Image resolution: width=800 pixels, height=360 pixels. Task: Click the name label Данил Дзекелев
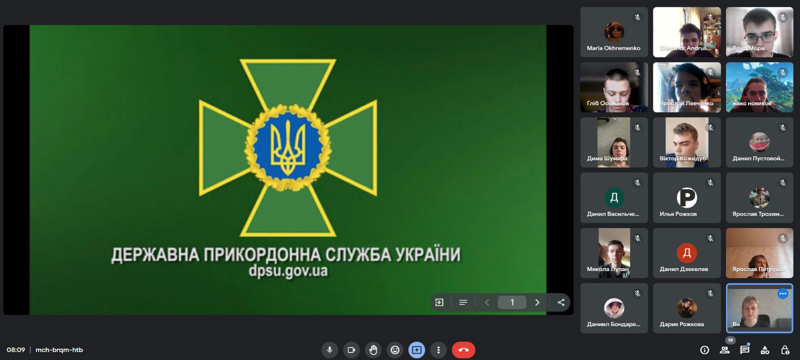point(684,269)
